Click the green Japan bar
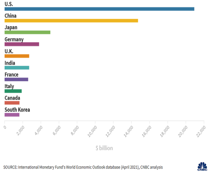The height and width of the screenshot is (175, 210). pos(27,33)
